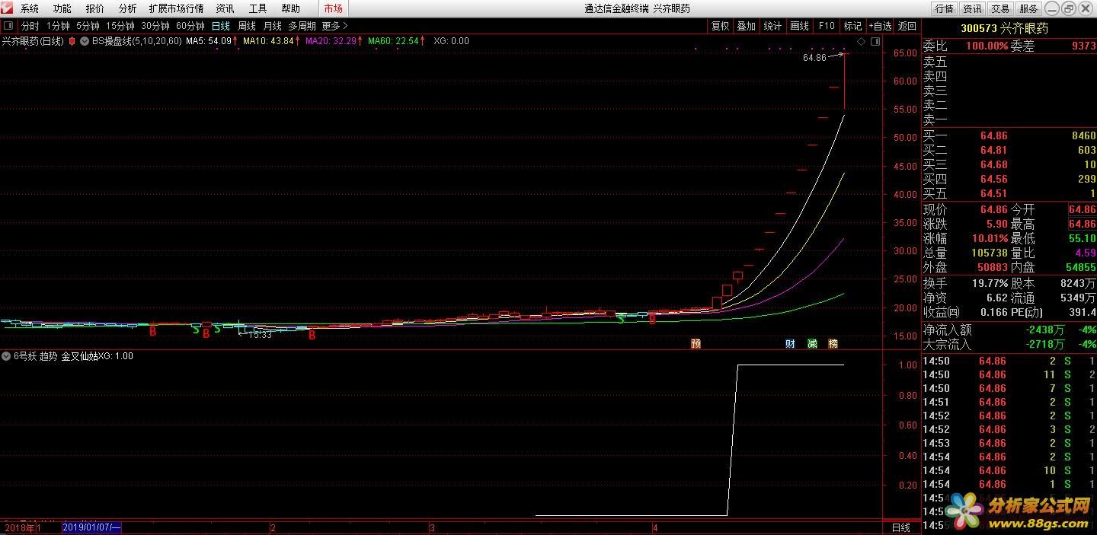The width and height of the screenshot is (1097, 535).
Task: Toggle the side panel icon beside 分时
Action: (8, 26)
